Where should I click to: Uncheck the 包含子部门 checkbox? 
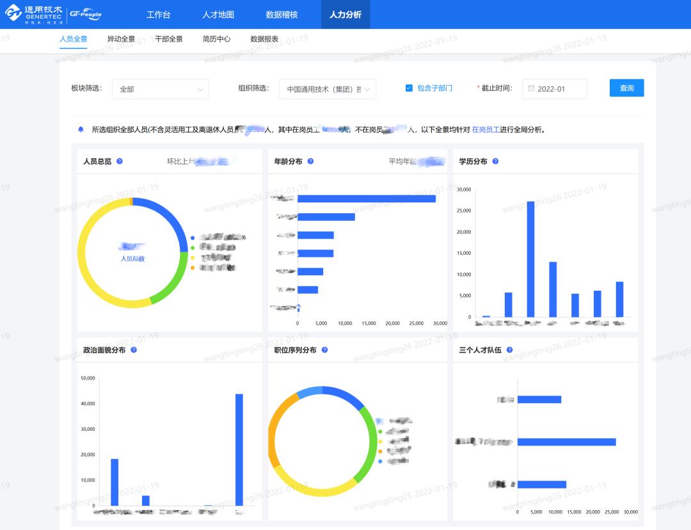click(409, 88)
